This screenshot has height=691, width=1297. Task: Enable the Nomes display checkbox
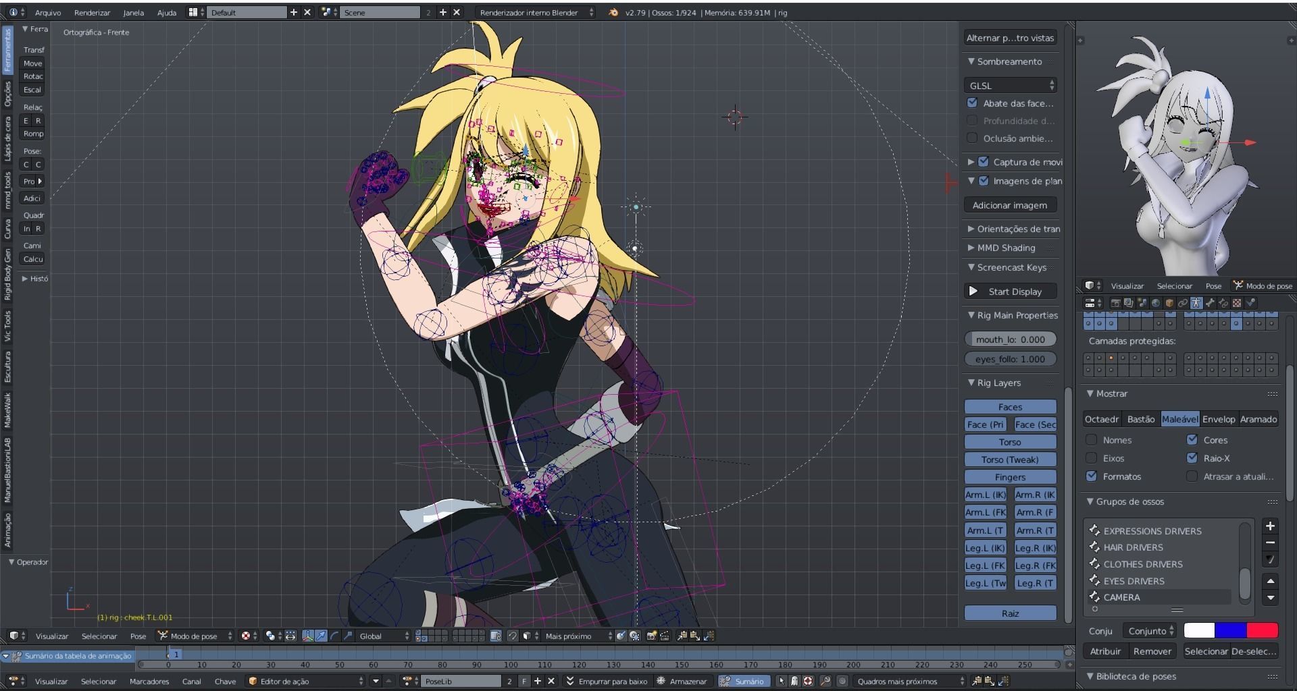pyautogui.click(x=1091, y=439)
